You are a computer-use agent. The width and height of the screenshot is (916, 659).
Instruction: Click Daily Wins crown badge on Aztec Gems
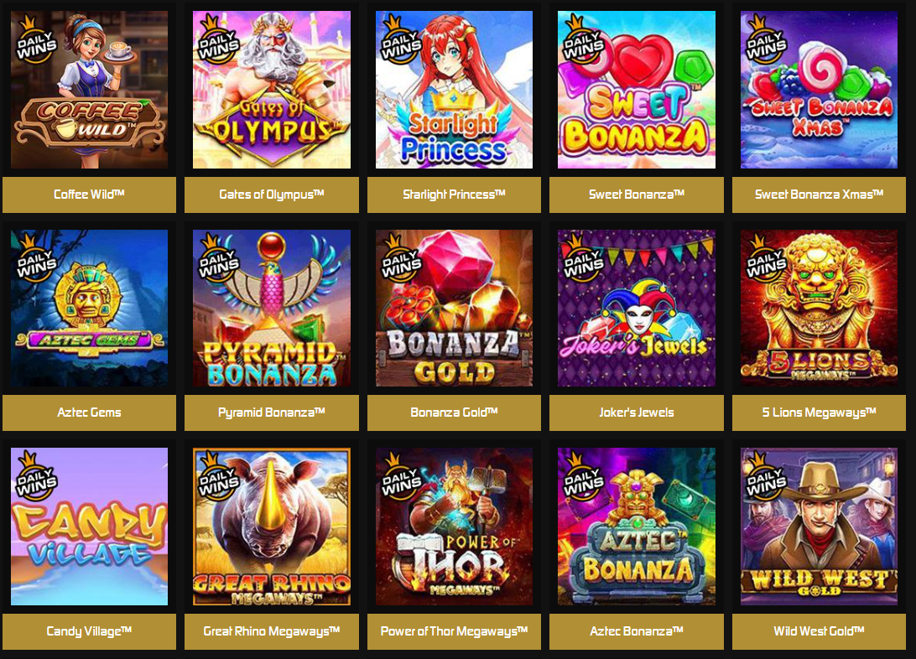[x=36, y=258]
